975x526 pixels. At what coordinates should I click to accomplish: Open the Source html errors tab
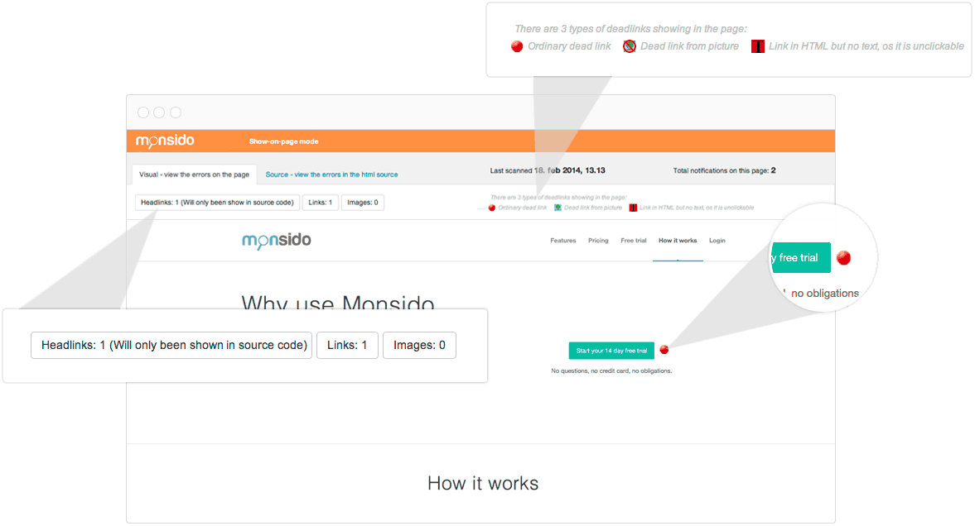(x=331, y=175)
